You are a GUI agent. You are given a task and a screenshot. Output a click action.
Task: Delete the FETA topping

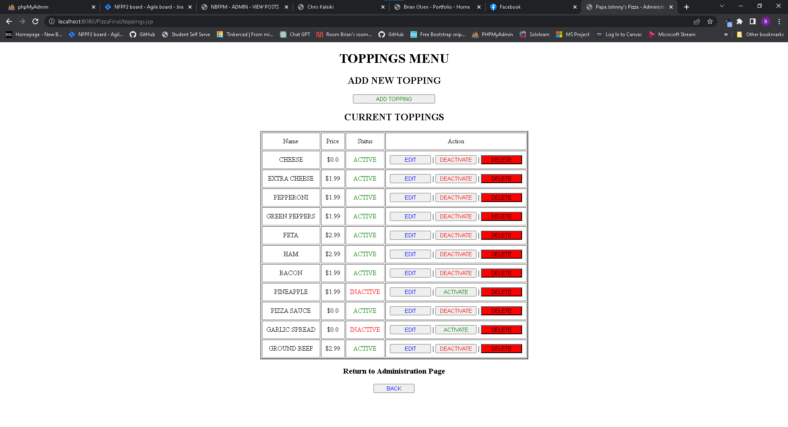[501, 235]
